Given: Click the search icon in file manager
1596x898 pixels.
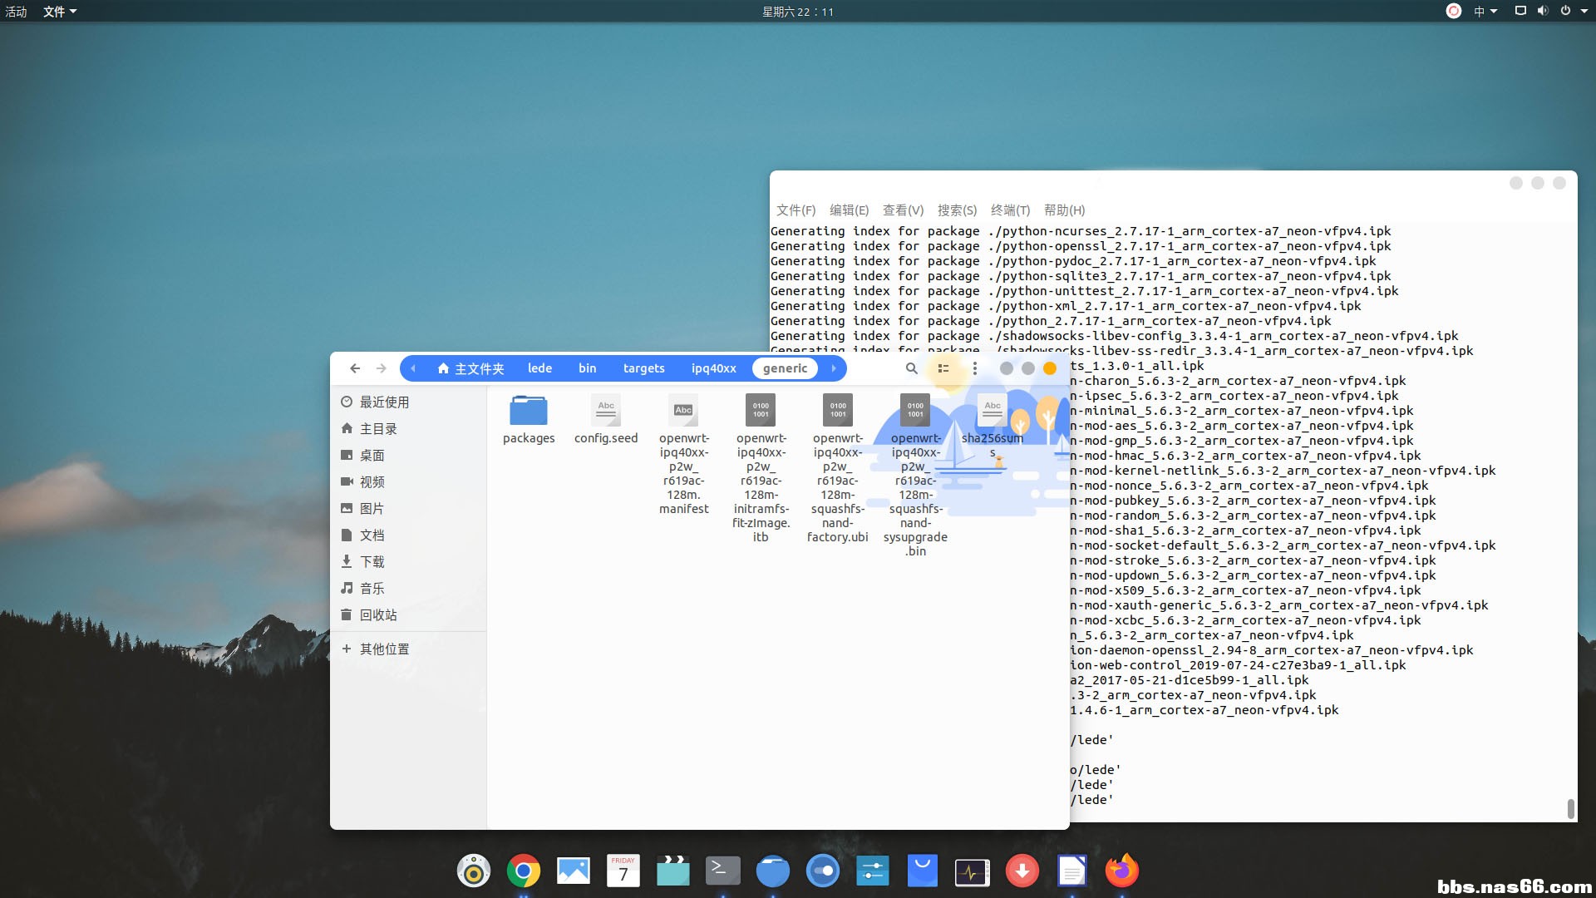Looking at the screenshot, I should 911,368.
